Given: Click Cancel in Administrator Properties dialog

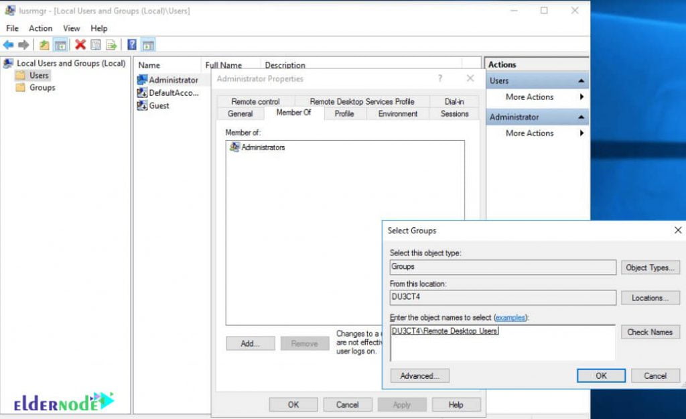Looking at the screenshot, I should [x=348, y=404].
